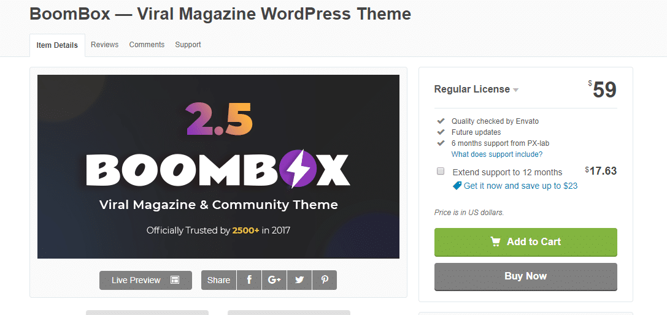This screenshot has width=667, height=315.
Task: Click the $17.63 extended support price
Action: (601, 171)
